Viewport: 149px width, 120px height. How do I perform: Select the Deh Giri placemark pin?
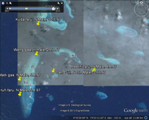pos(53,71)
